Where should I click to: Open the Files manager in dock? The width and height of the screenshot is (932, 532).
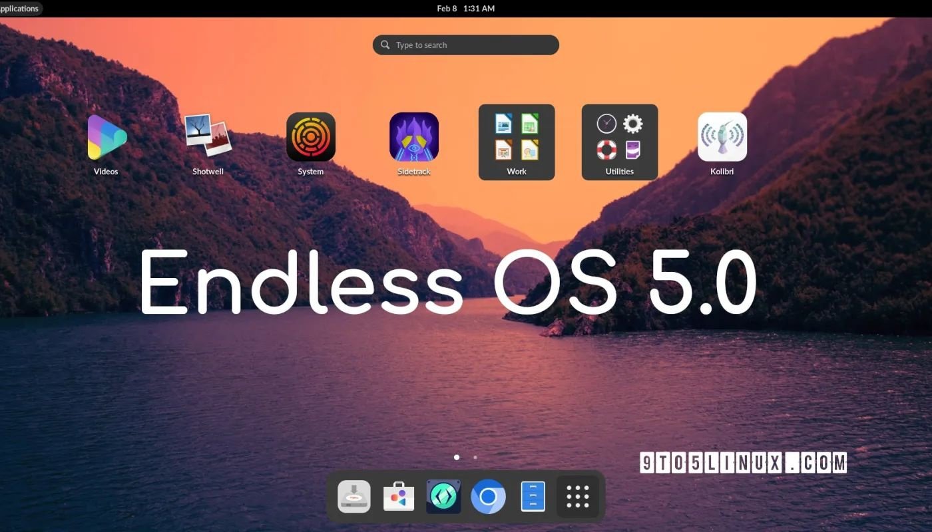[533, 496]
